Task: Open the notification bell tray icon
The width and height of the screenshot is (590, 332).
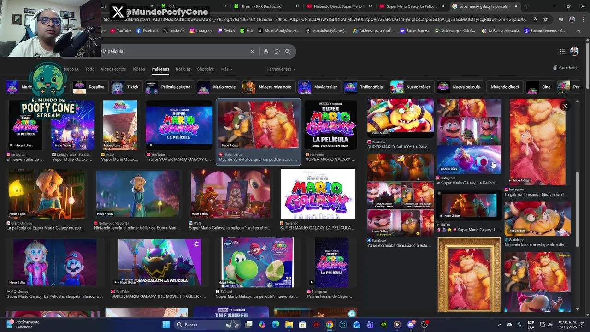Action: coord(583,325)
